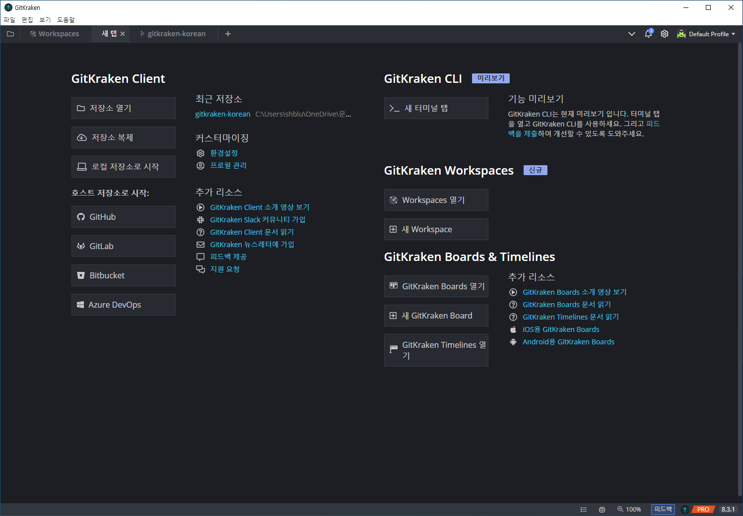743x516 pixels.
Task: Create a 새 Workspace
Action: tap(436, 229)
